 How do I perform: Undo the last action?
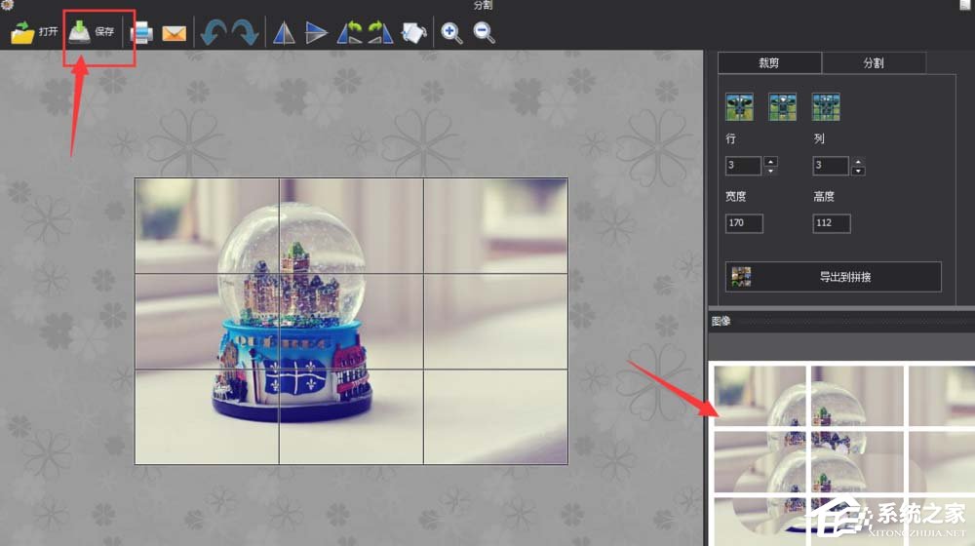pyautogui.click(x=214, y=32)
